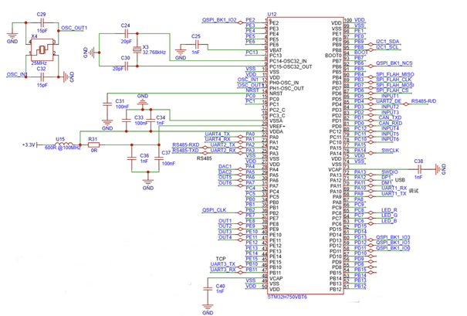Image resolution: width=467 pixels, height=316 pixels.
Task: Select capacitor C36 symbol
Action: 132,158
